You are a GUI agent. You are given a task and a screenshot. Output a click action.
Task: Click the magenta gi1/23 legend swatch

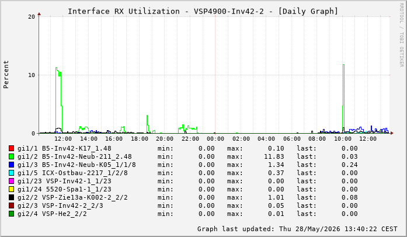click(11, 181)
